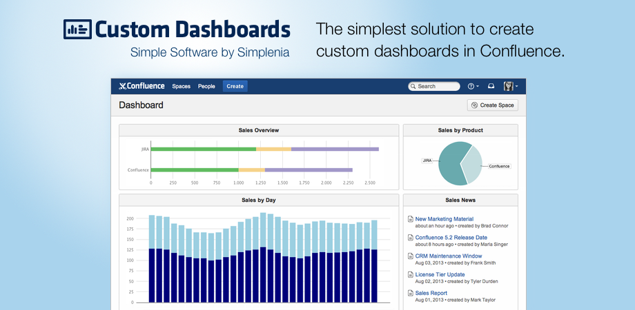Expand the user profile dropdown arrow
This screenshot has width=635, height=310.
(x=516, y=87)
